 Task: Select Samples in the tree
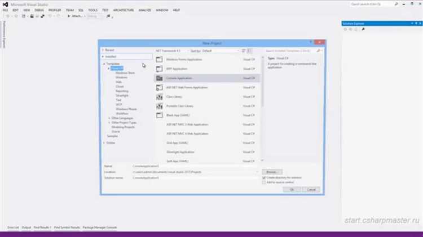coord(112,136)
